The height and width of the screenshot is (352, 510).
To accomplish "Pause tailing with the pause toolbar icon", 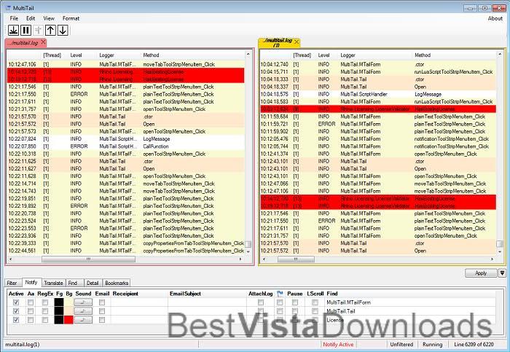I will [25, 31].
